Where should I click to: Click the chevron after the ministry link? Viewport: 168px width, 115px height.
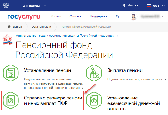pos(117,36)
